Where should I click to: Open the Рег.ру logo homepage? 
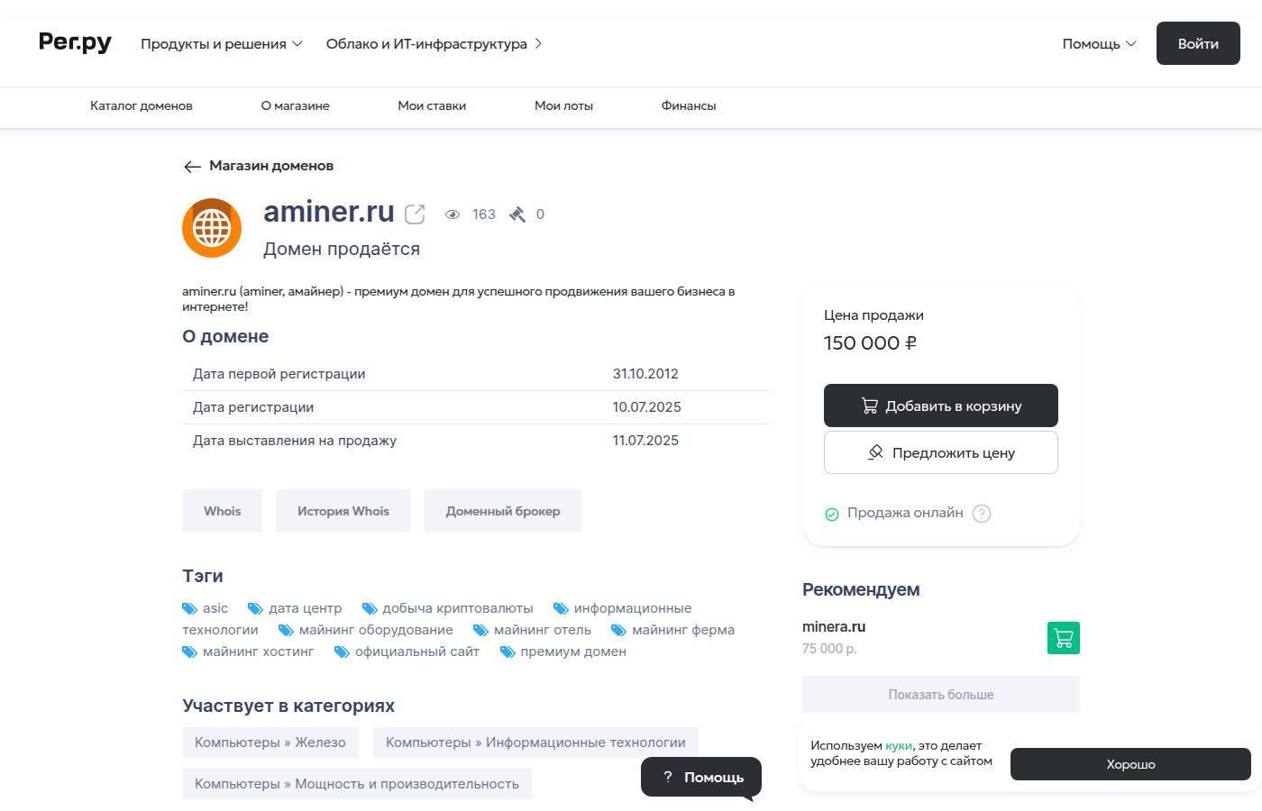point(75,42)
